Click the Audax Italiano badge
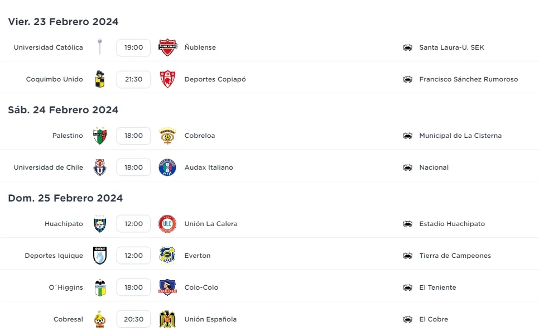This screenshot has height=331, width=539. click(x=167, y=167)
